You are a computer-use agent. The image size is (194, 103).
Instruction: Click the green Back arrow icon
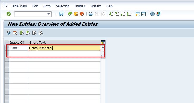(x=70, y=14)
